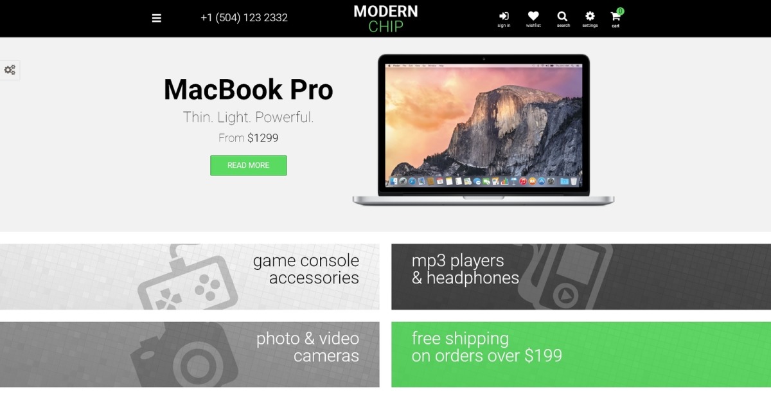771x403 pixels.
Task: Open photo & video cameras banner
Action: (x=190, y=355)
